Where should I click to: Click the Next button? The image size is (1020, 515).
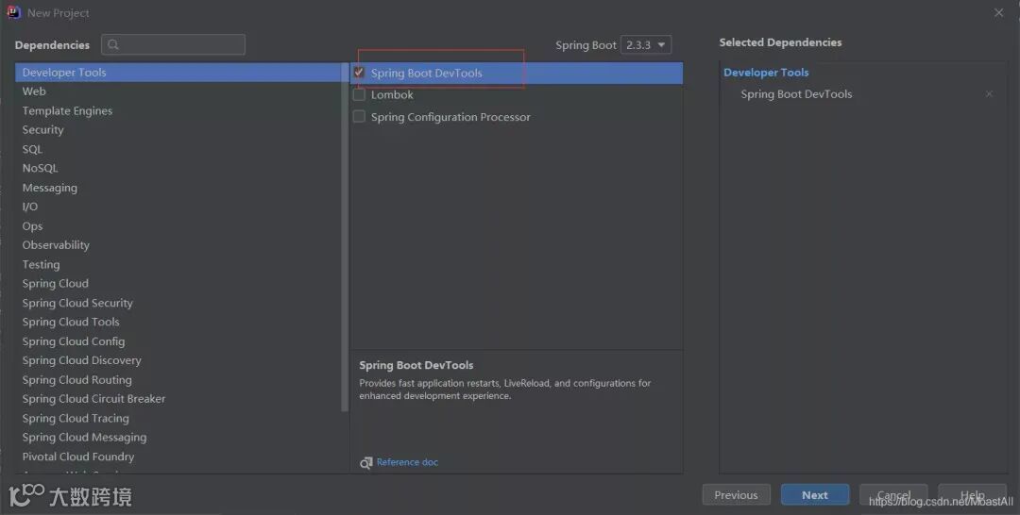click(x=814, y=495)
